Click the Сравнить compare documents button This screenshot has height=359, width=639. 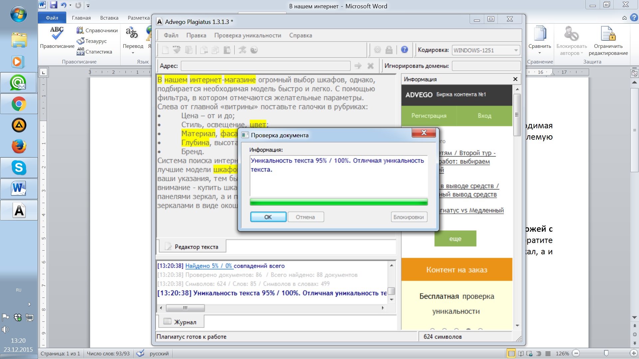point(539,40)
